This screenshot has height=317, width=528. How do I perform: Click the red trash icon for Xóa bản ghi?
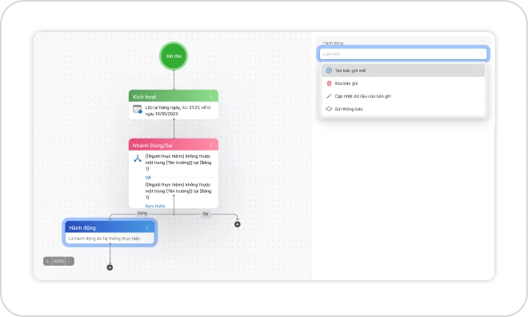click(x=329, y=83)
